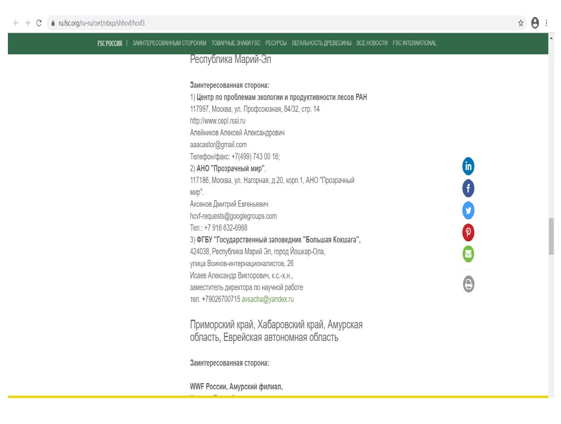
Task: Share page via Facebook icon
Action: 468,188
